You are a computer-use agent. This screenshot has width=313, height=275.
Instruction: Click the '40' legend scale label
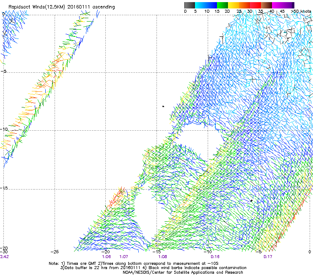272,11
